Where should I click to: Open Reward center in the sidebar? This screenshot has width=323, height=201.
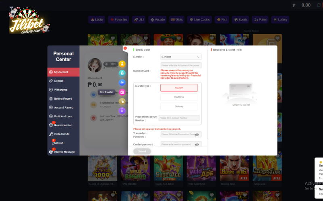coord(63,125)
